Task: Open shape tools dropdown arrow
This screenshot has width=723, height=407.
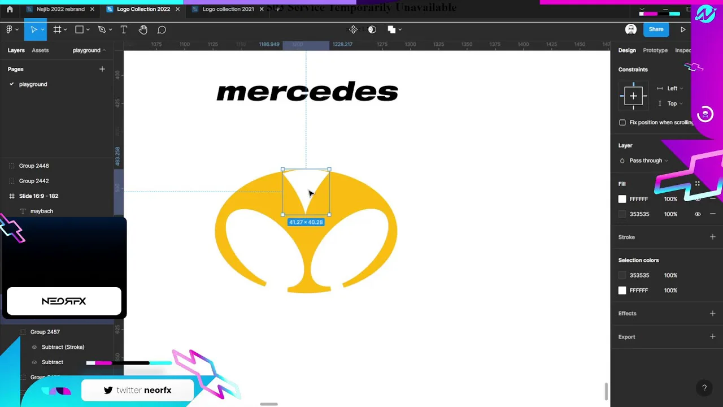Action: coord(88,29)
